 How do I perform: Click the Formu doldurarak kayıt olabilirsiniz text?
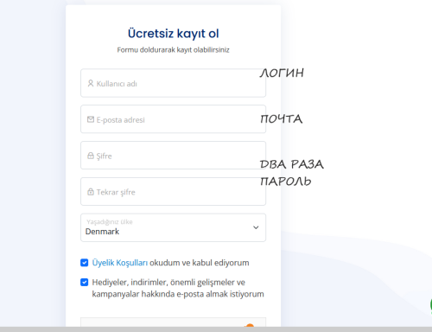(173, 50)
